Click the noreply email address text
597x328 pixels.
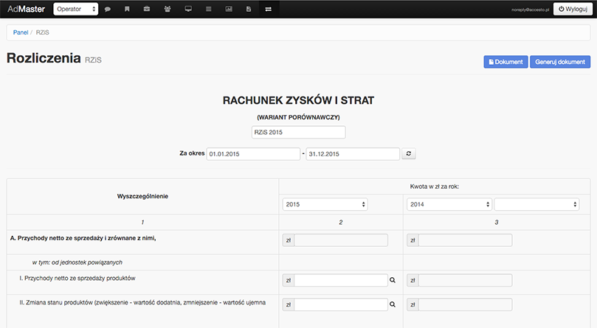point(530,10)
